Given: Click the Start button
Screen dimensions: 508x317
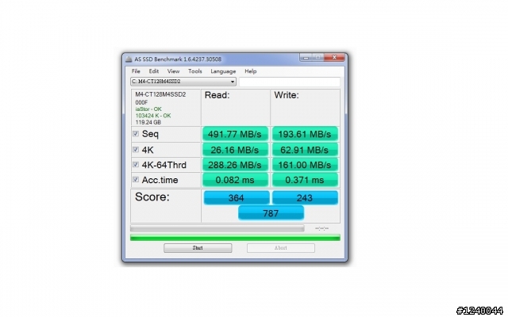Looking at the screenshot, I should tap(198, 248).
